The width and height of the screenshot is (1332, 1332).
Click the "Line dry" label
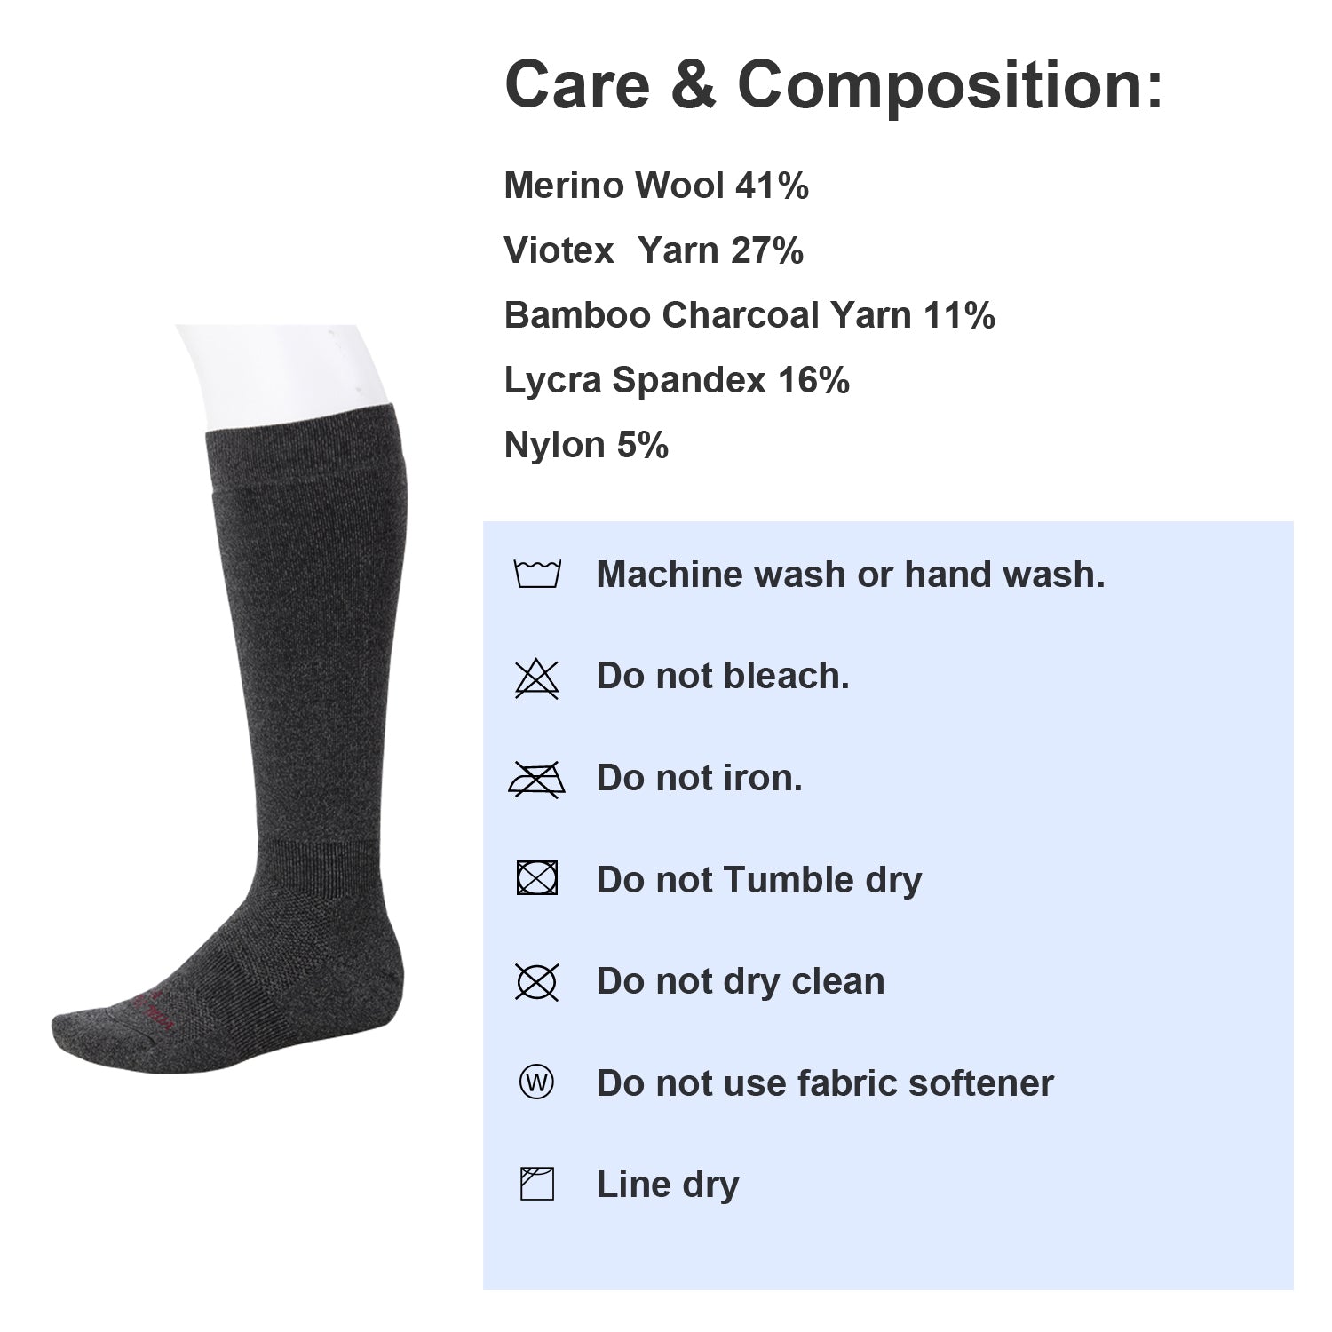(x=668, y=1185)
